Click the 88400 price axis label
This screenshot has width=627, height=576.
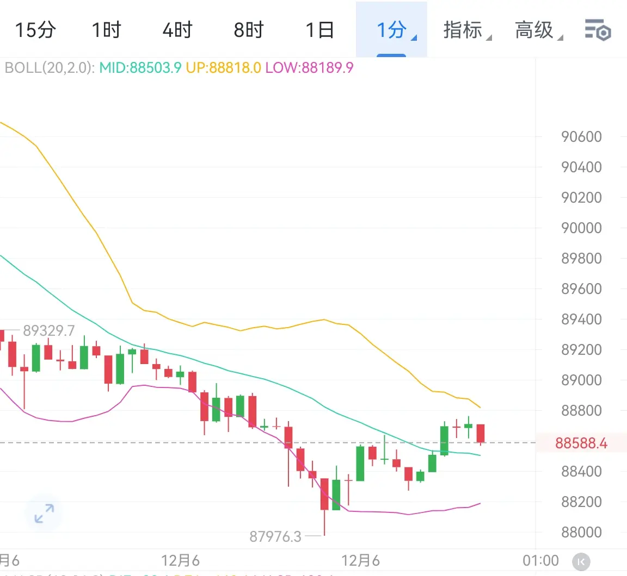(x=581, y=472)
